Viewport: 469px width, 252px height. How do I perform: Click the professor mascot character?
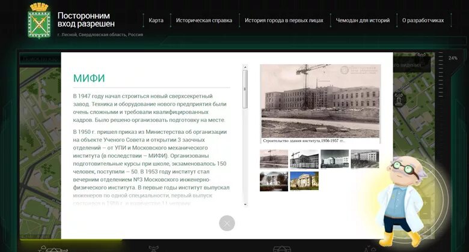[x=401, y=202]
